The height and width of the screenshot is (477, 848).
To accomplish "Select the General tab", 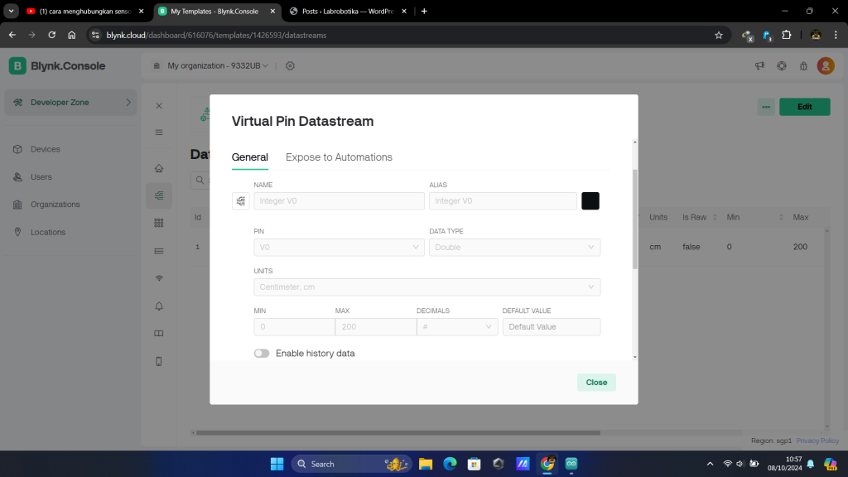I will click(x=249, y=157).
